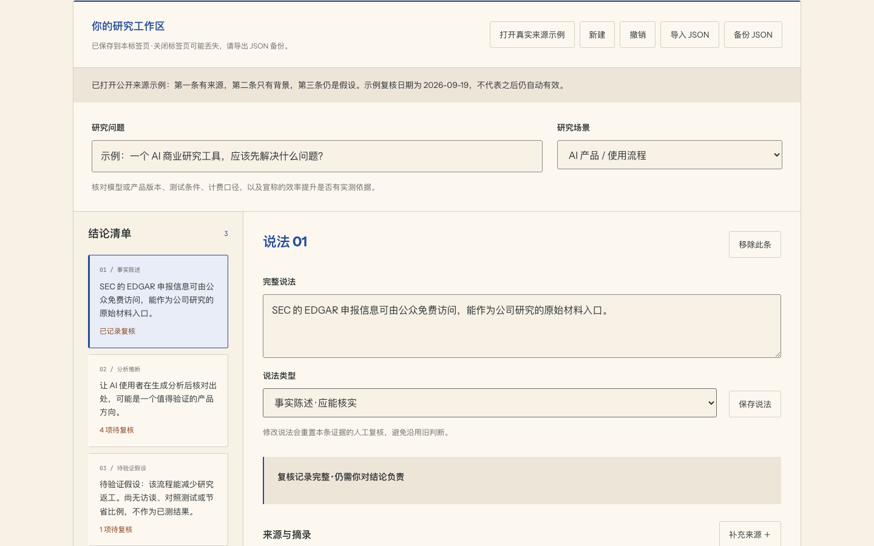This screenshot has height=546, width=874.
Task: Click the conclusion count number 3
Action: (226, 234)
